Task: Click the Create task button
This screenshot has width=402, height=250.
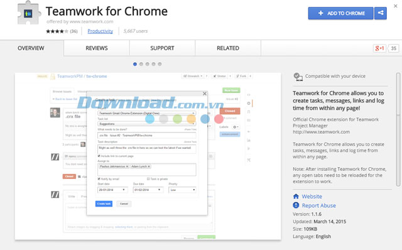Action: point(104,204)
